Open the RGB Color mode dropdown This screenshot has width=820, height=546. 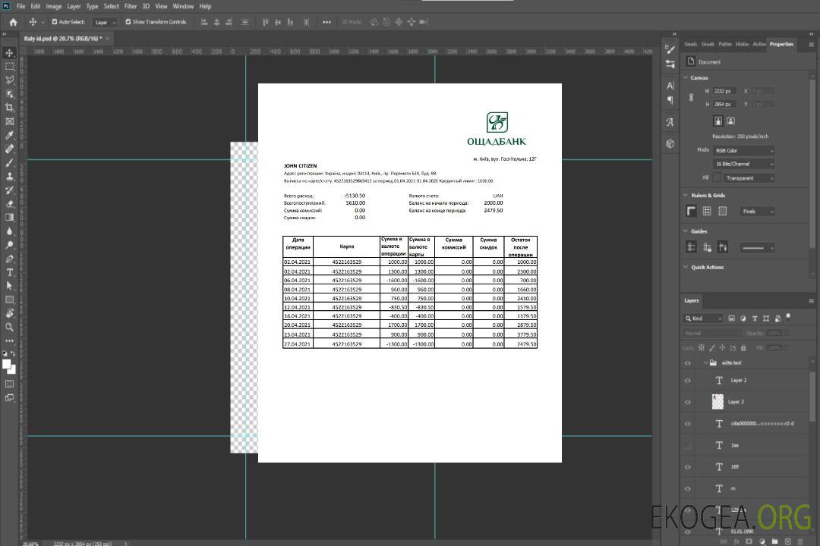pos(744,150)
